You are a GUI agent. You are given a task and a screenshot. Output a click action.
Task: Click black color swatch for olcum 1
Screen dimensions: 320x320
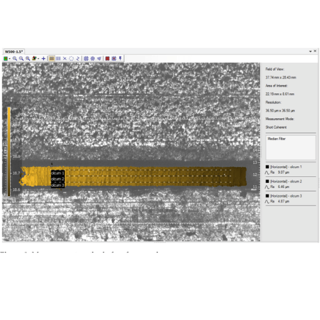point(267,167)
